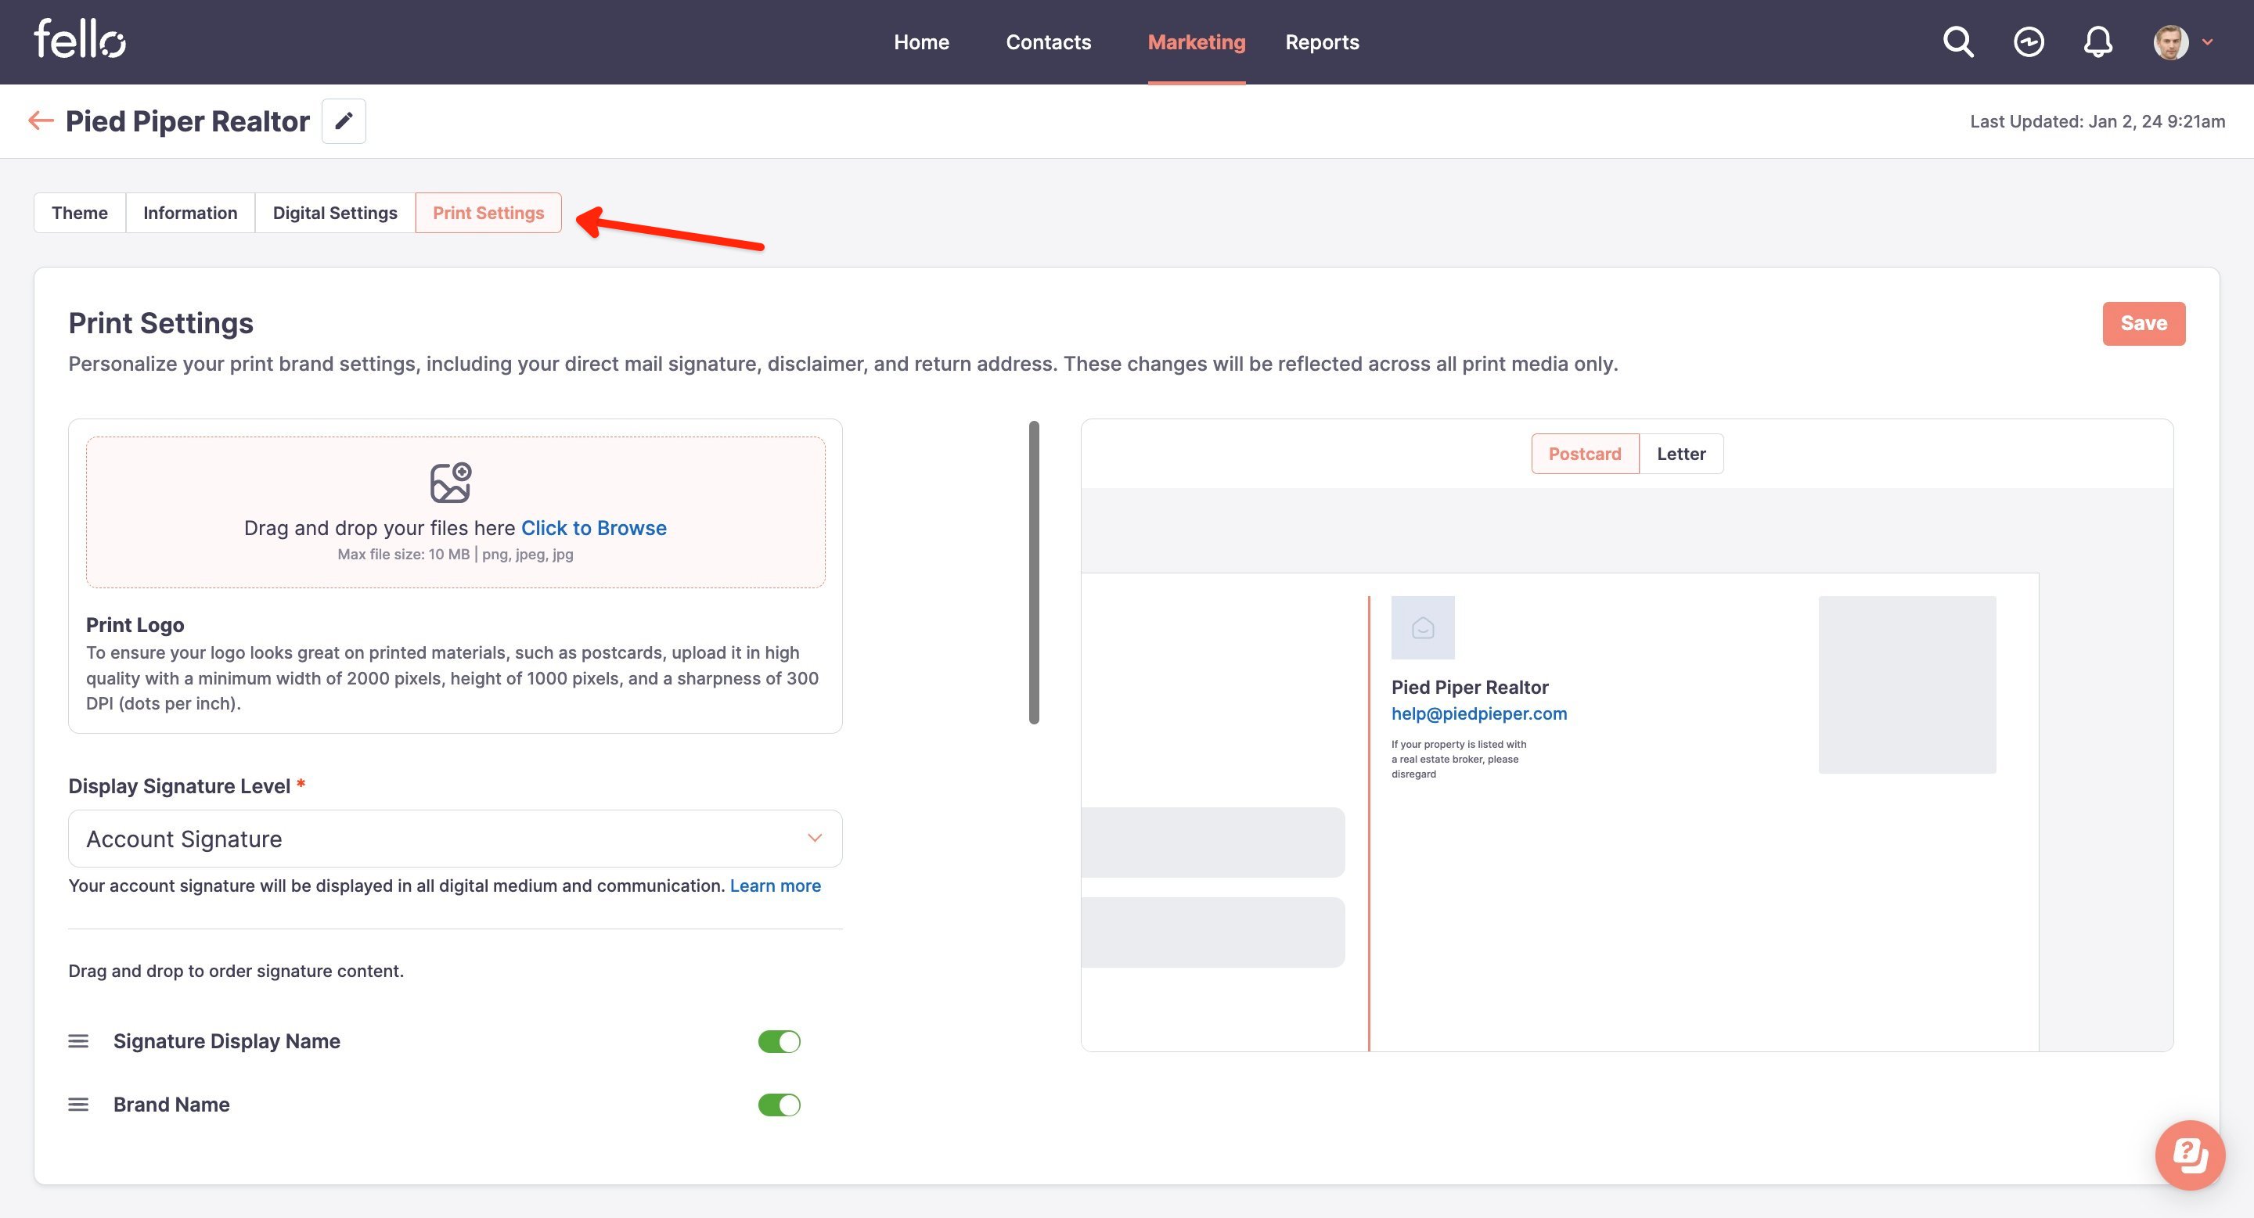Screen dimensions: 2254x1218
Task: Open the search icon in header
Action: coord(1958,42)
